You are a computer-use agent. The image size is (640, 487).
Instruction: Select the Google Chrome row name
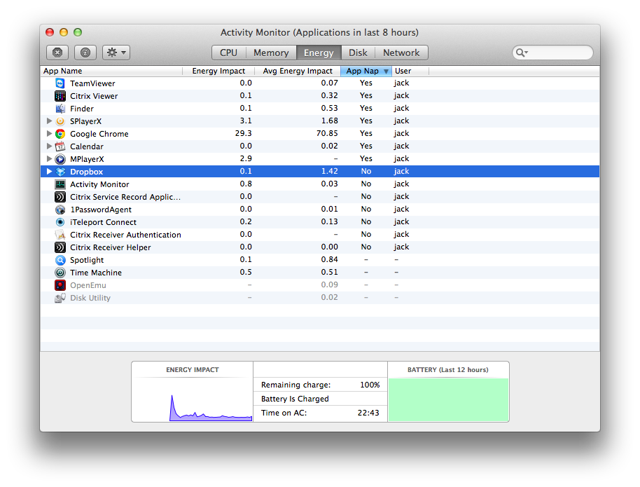[x=99, y=134]
